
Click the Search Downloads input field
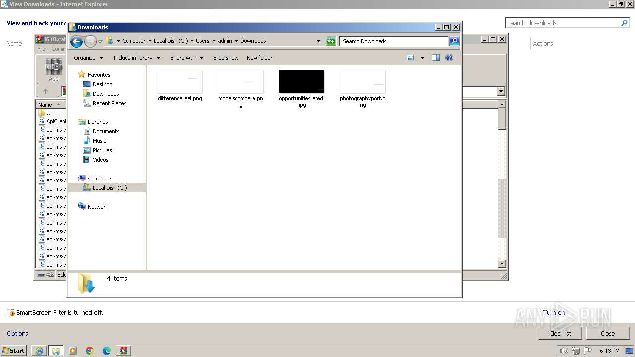[394, 41]
